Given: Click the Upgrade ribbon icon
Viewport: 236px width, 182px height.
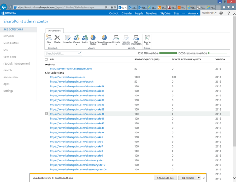Looking at the screenshot, I should [116, 38].
